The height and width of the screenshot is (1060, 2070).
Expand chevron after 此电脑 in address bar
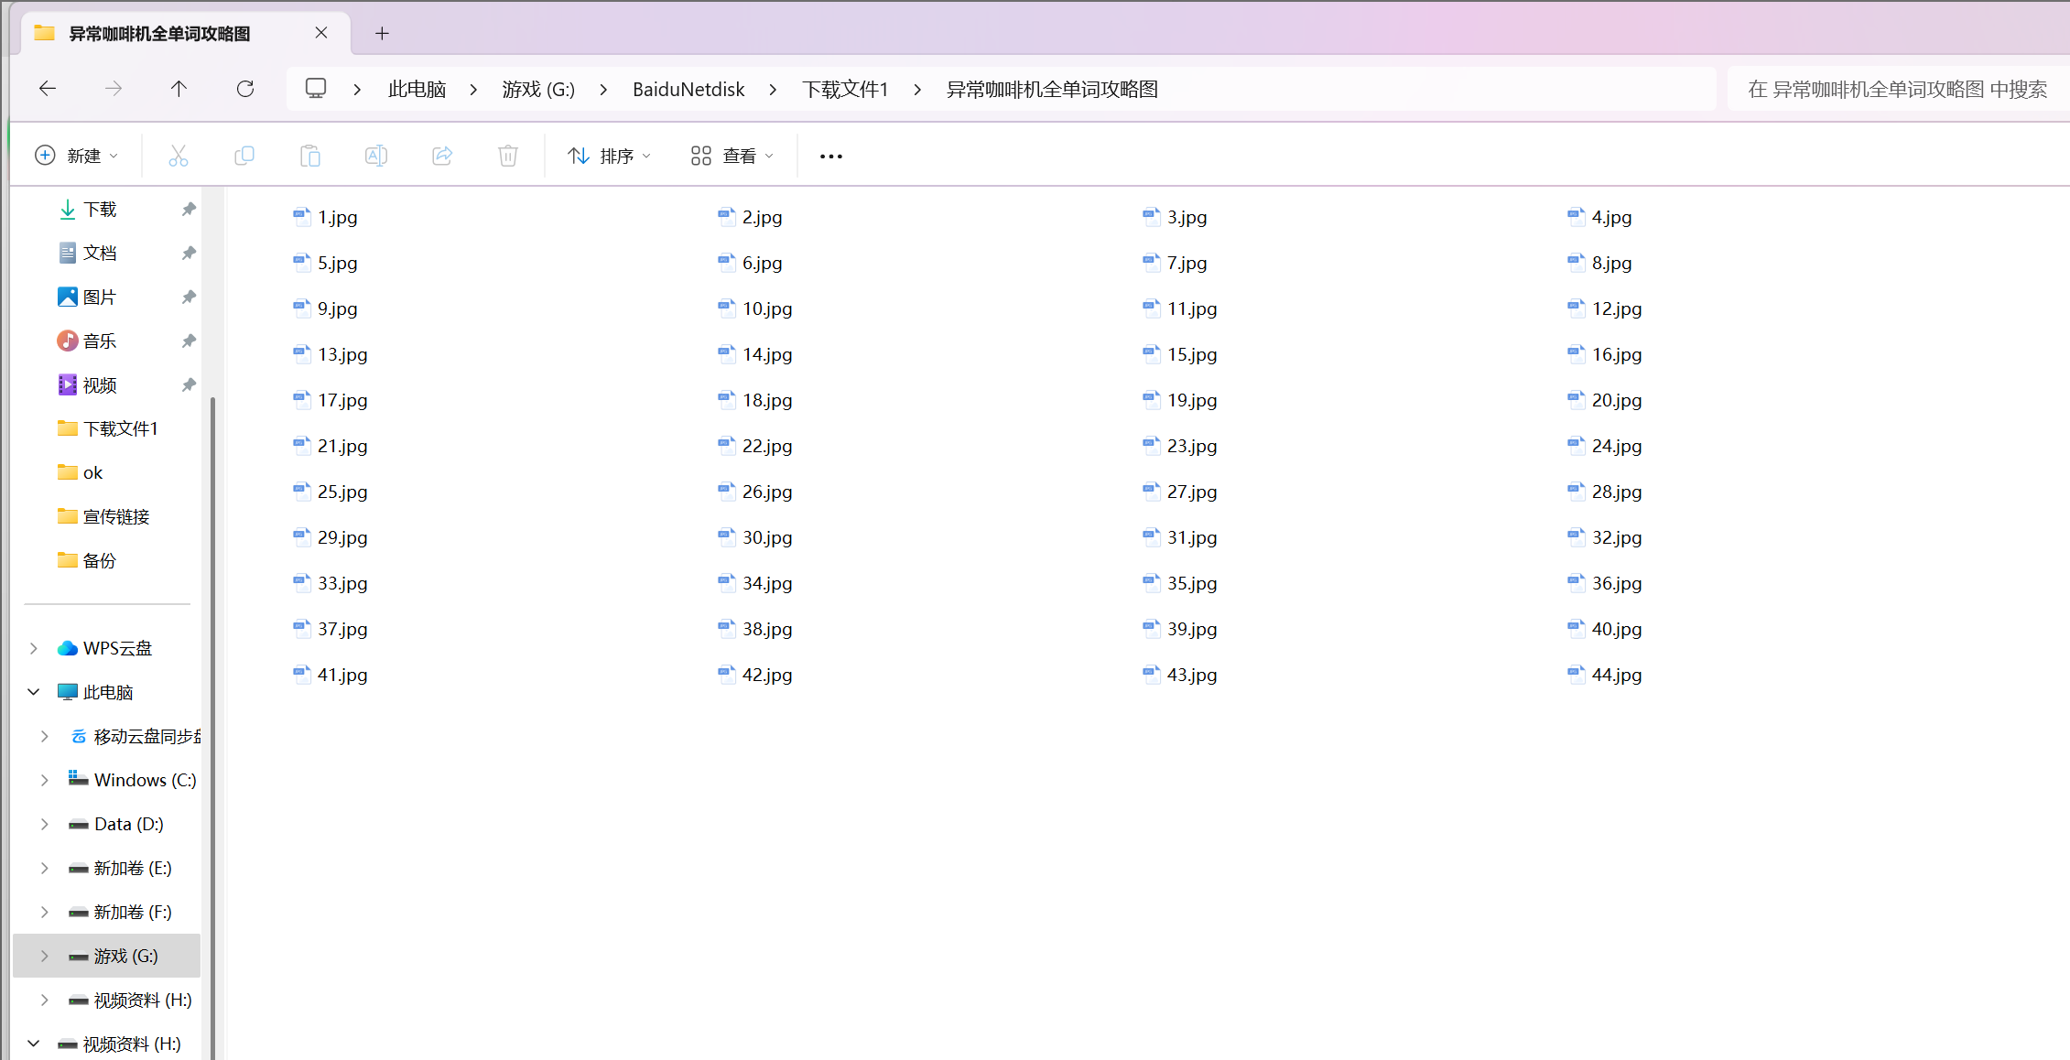(473, 90)
